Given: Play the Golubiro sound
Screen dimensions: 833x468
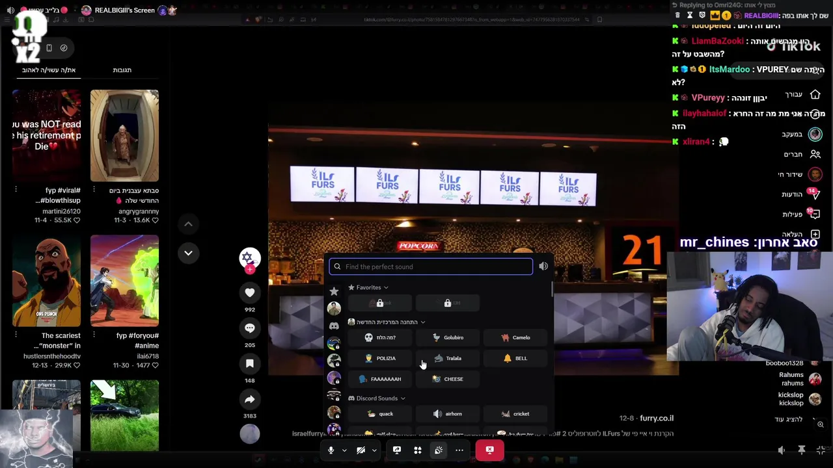Looking at the screenshot, I should coord(448,337).
